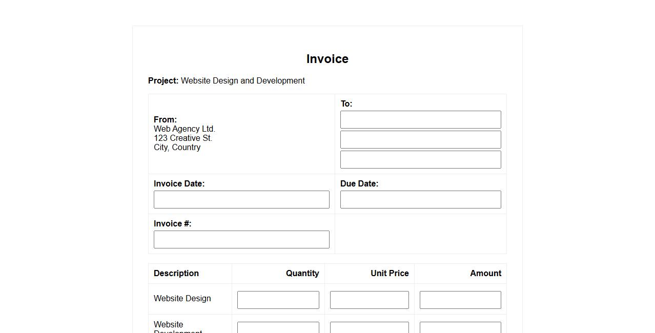Image resolution: width=655 pixels, height=333 pixels.
Task: Click Quantity field for Website Development row
Action: click(x=278, y=327)
